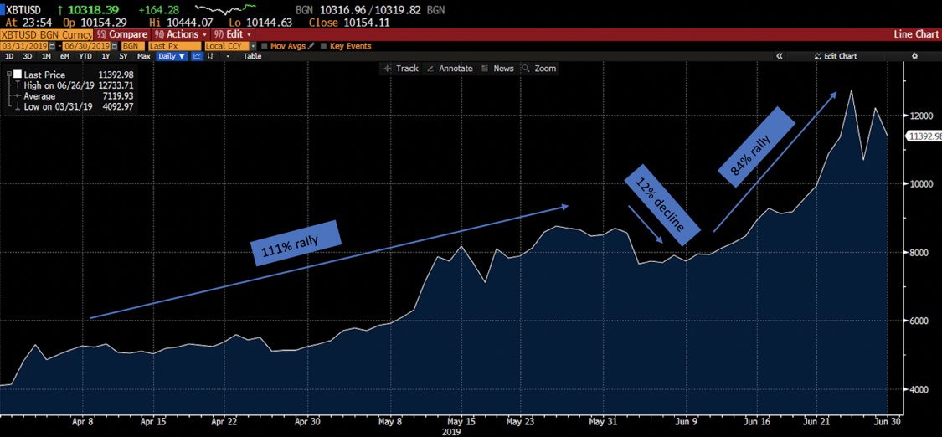Open start date calendar picker icon
The image size is (942, 437).
click(52, 46)
